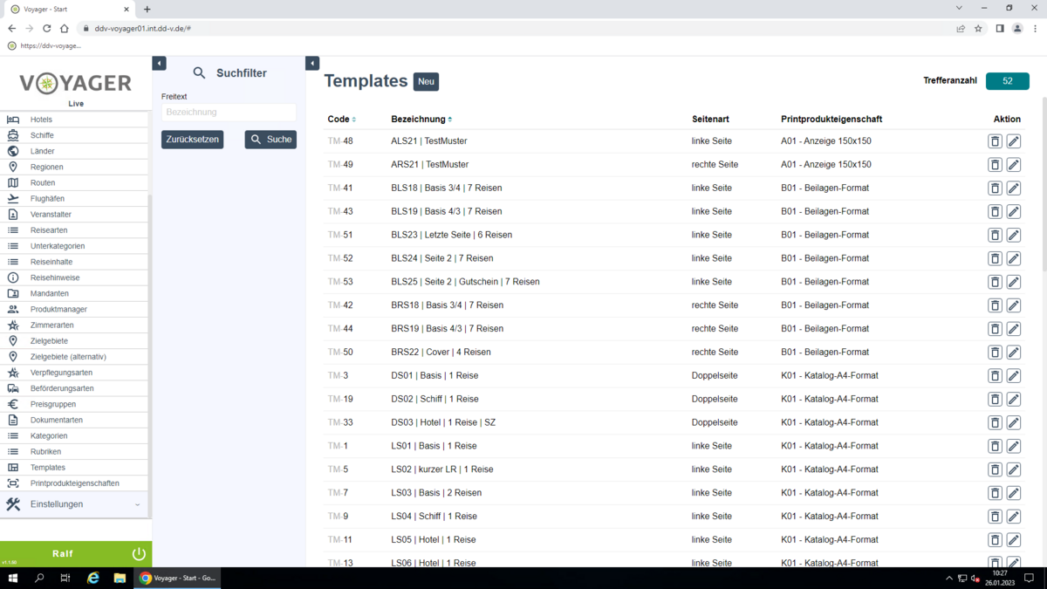The width and height of the screenshot is (1047, 589).
Task: Click the Länder globe icon
Action: (x=13, y=151)
